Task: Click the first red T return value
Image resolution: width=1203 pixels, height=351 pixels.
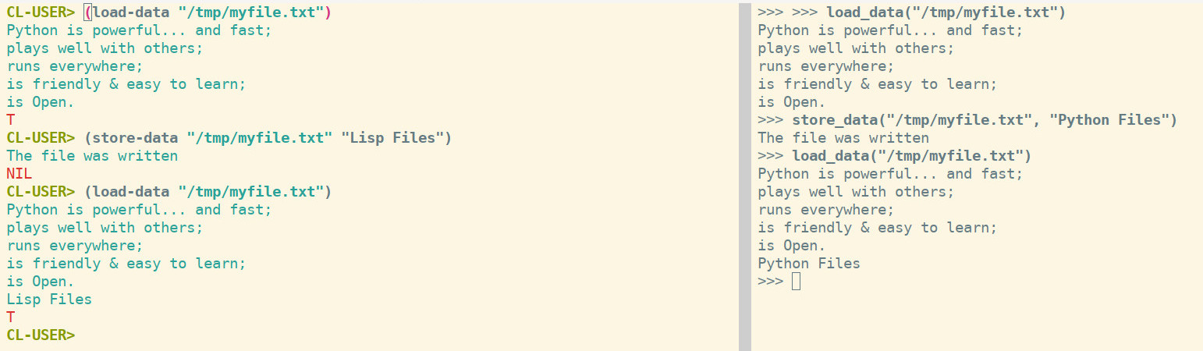Action: [x=11, y=120]
